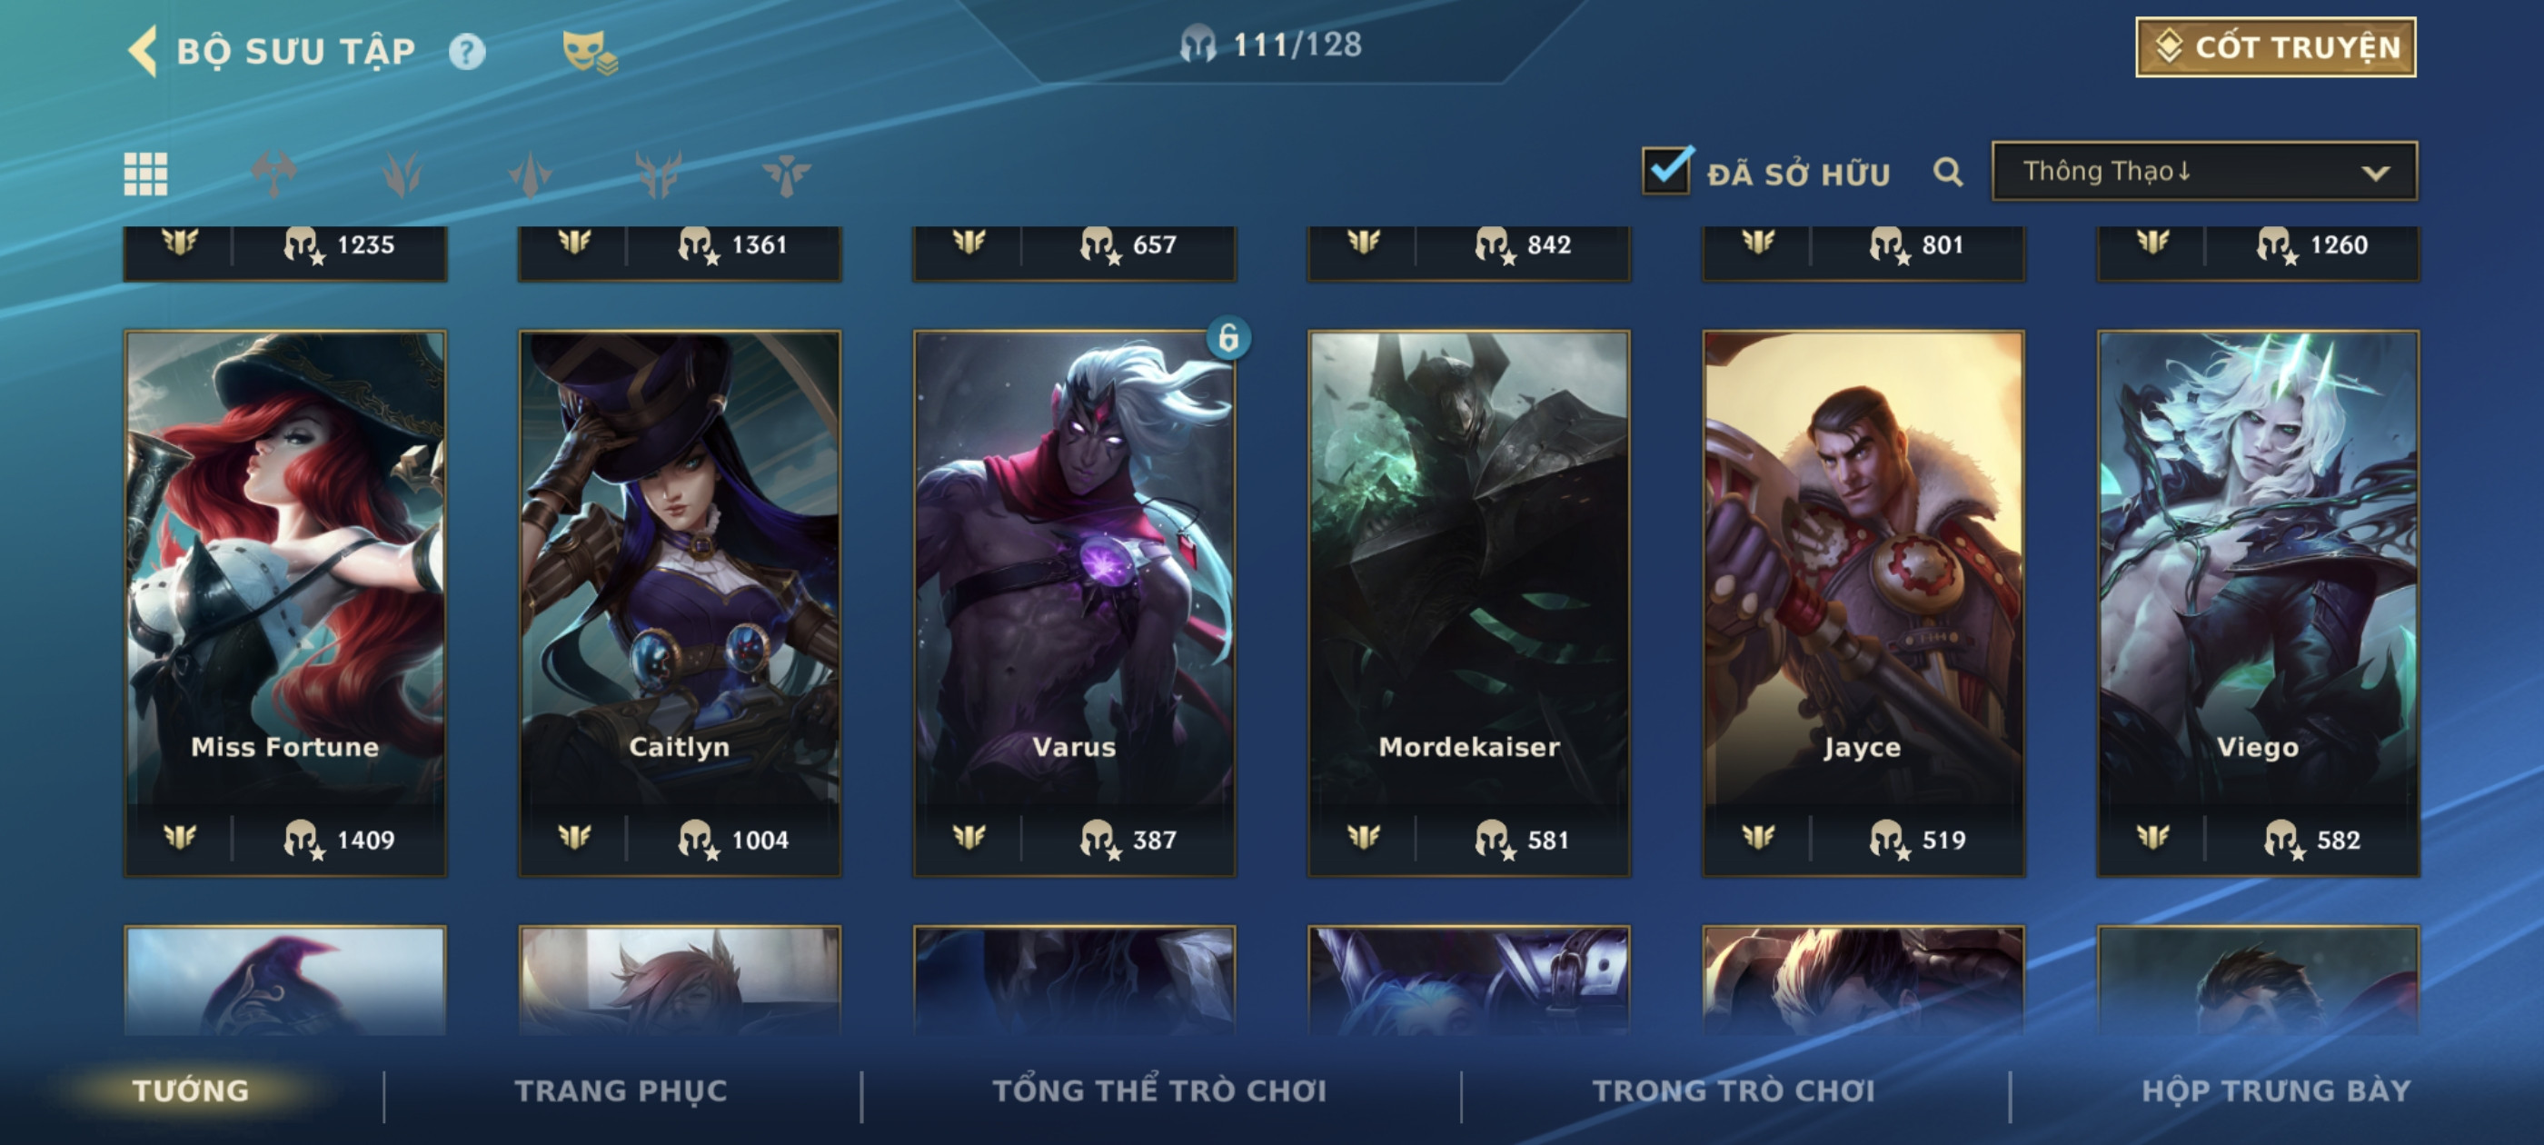The width and height of the screenshot is (2544, 1145).
Task: Click the lock badge on Varus card
Action: 1227,338
